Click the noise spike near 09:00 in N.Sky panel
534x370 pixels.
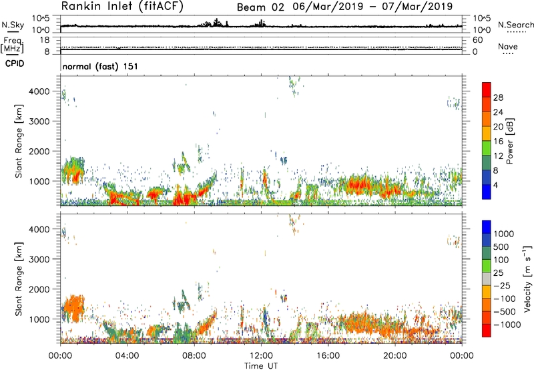click(x=216, y=23)
